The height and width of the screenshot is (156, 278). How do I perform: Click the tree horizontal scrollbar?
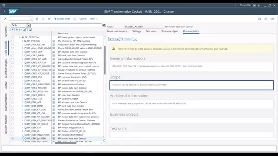point(66,143)
